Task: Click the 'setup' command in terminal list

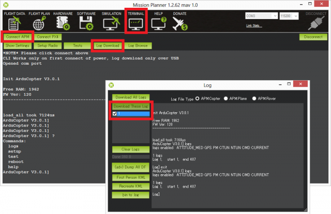Action: (x=14, y=151)
